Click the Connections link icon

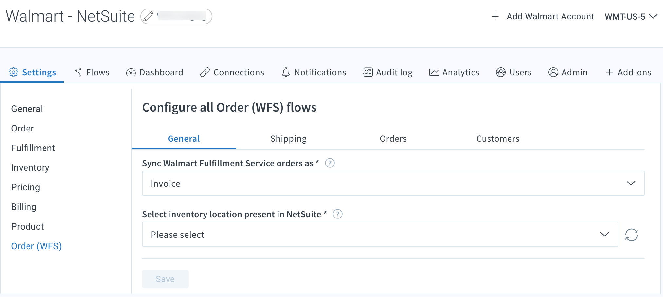point(205,72)
